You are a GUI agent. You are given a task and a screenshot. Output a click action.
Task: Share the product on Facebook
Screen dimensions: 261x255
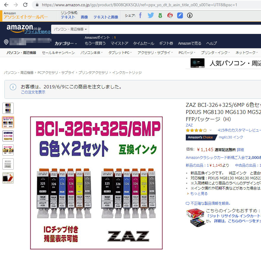140,15
